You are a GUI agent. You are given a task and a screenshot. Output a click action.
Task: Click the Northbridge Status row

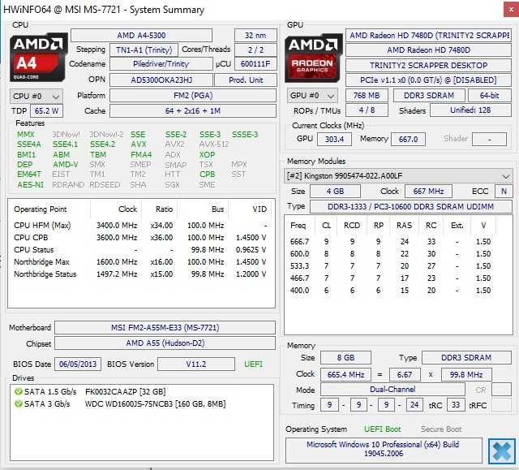click(x=140, y=274)
